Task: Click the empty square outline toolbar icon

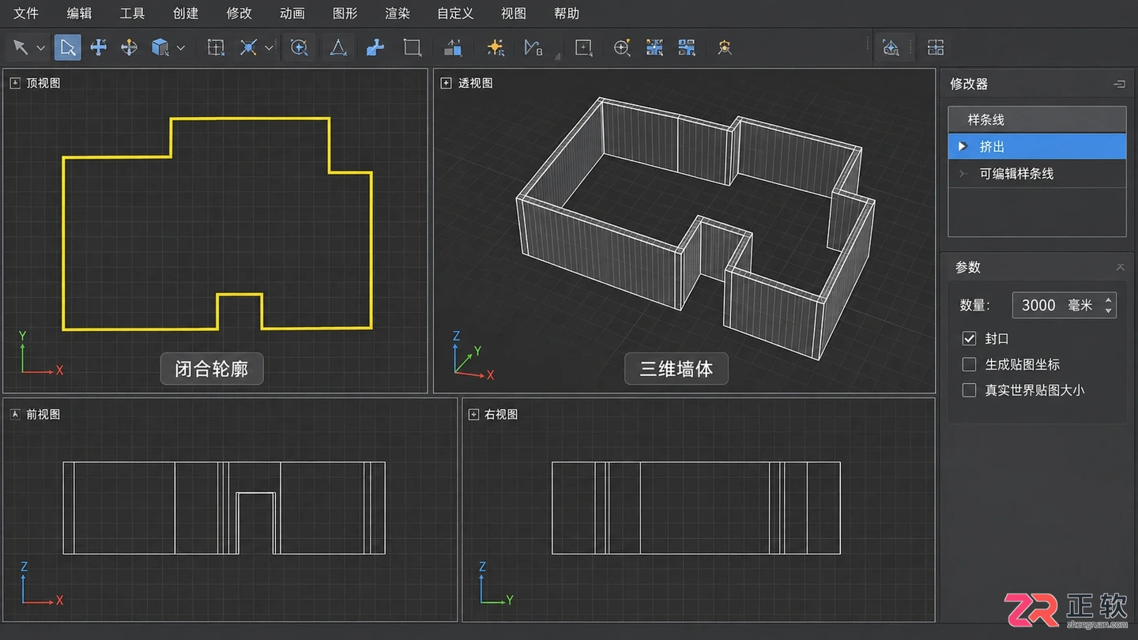Action: pyautogui.click(x=412, y=47)
